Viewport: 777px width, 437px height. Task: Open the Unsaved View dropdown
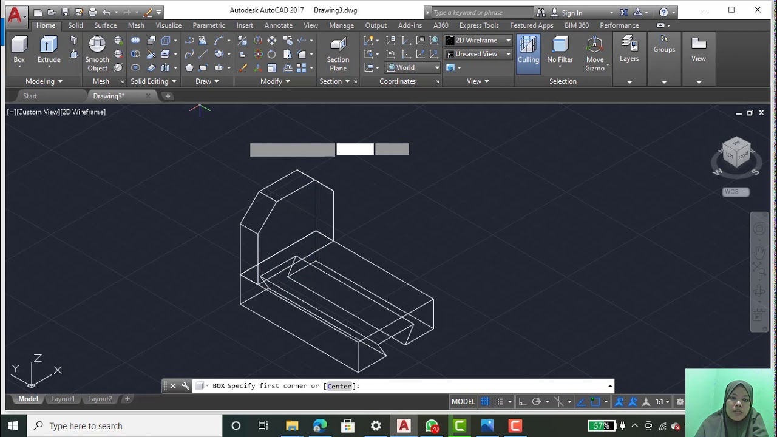pos(478,54)
